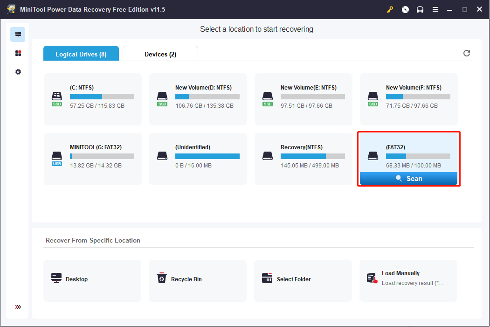The image size is (490, 327).
Task: Click the key register icon in title bar
Action: [390, 9]
